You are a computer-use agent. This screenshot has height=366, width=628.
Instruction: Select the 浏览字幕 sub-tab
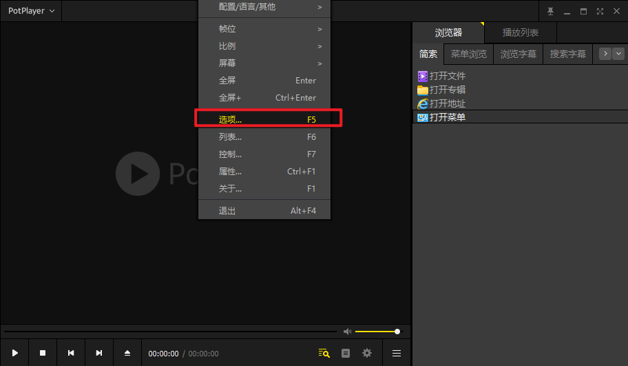(519, 54)
